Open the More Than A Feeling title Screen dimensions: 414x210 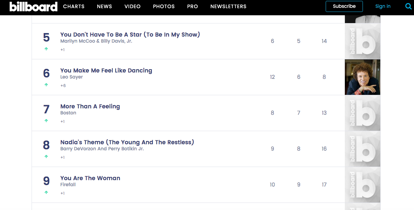(x=90, y=106)
